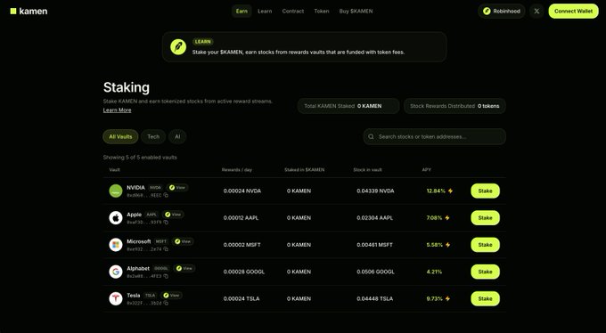Click the Apple vault logo
Screen dimensions: 606x333
pos(116,218)
